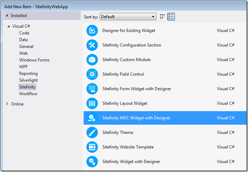248x172 pixels.
Task: Select Sitefinity Custom Module template name
Action: coord(126,59)
